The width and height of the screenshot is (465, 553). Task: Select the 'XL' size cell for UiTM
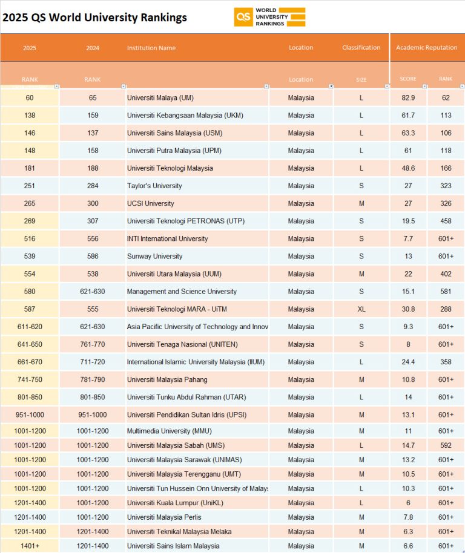click(361, 309)
